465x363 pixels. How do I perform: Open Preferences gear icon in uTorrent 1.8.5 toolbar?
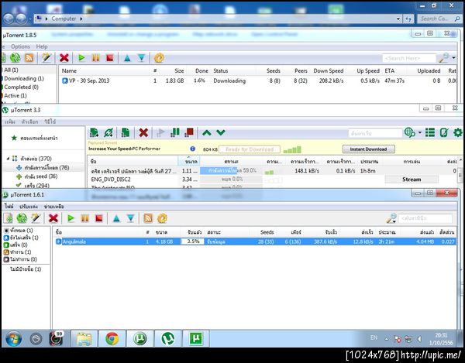(x=159, y=58)
